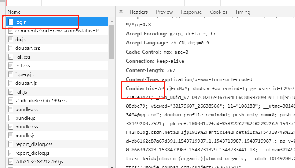Viewport: 295px width, 168px height.
Task: Click the Accept-Language header line
Action: pos(167,43)
